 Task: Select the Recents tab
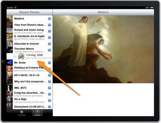click(x=37, y=113)
